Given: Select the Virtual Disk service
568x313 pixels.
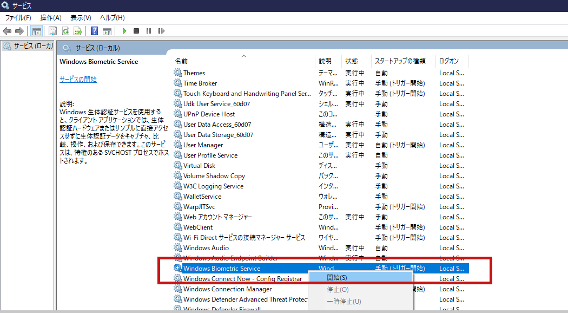Looking at the screenshot, I should pyautogui.click(x=321, y=165).
